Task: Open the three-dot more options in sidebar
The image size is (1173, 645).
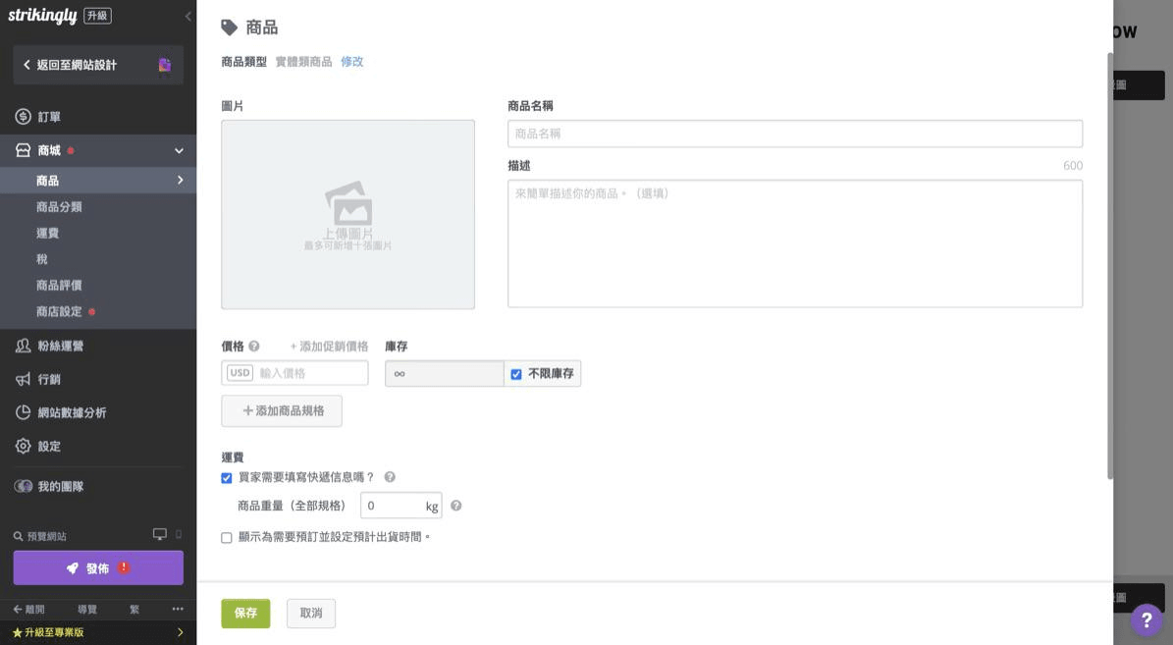Action: pos(178,610)
